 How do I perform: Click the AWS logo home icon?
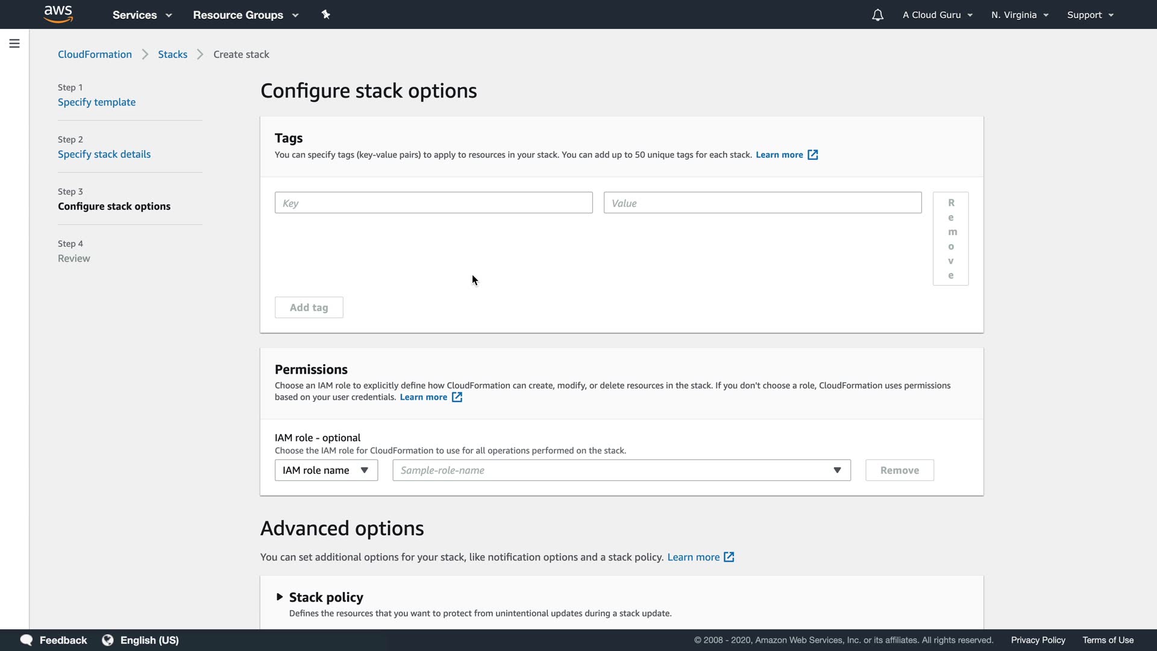58,14
